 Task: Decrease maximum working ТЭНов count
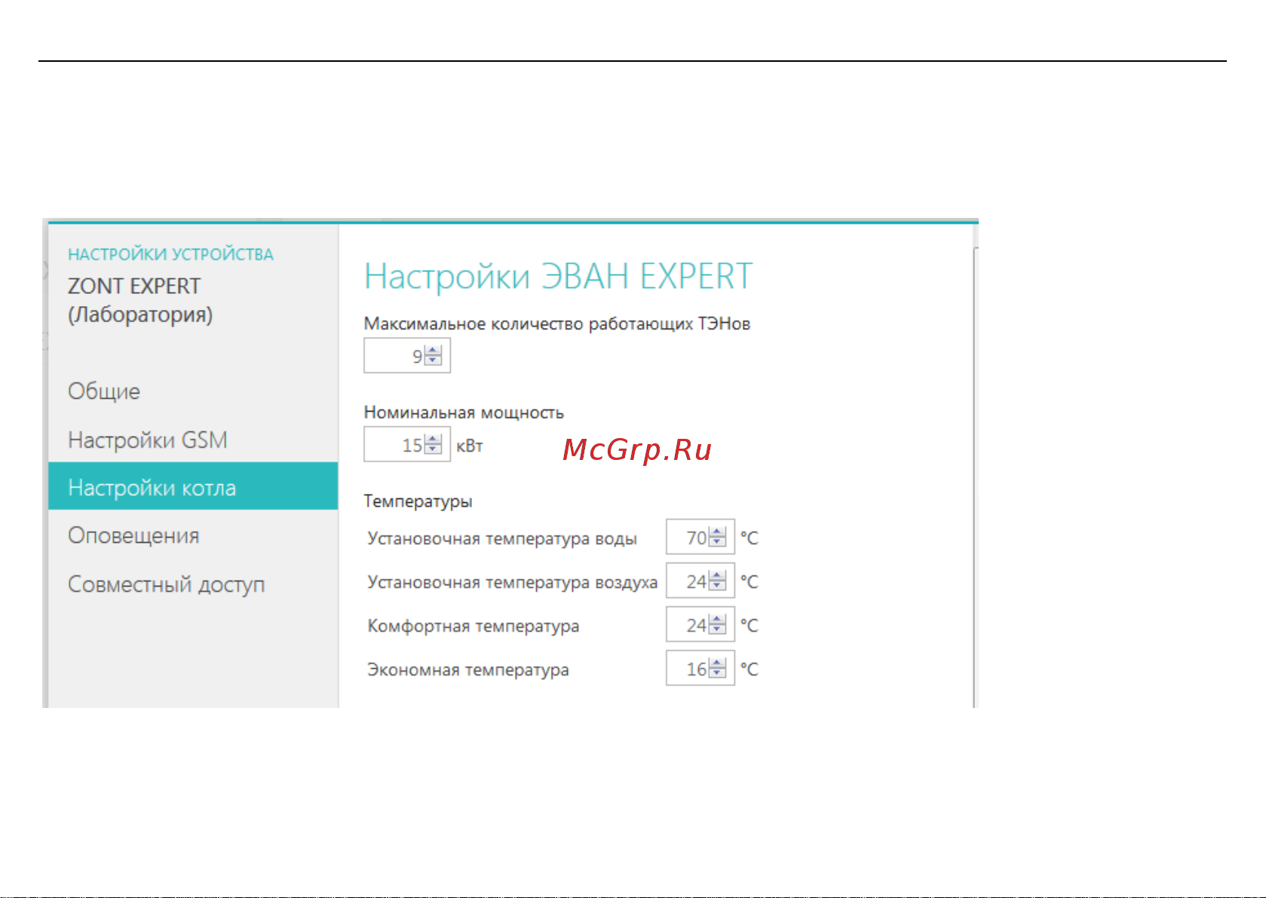(x=433, y=360)
